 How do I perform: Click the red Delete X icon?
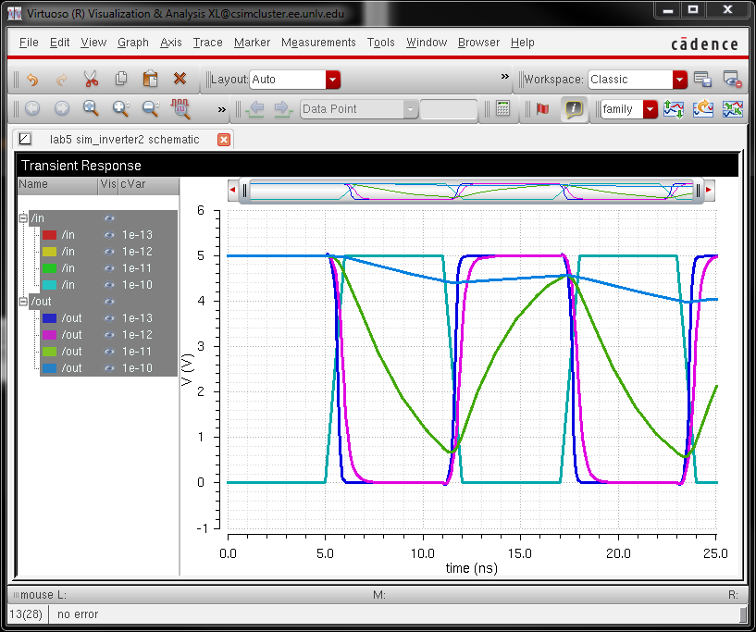point(180,80)
